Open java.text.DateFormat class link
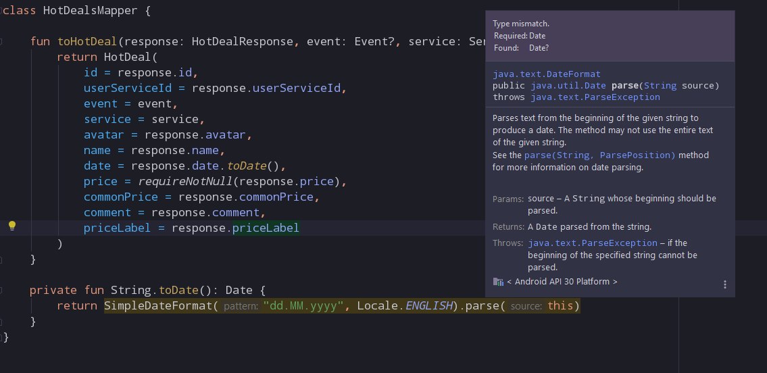This screenshot has width=767, height=373. tap(547, 74)
